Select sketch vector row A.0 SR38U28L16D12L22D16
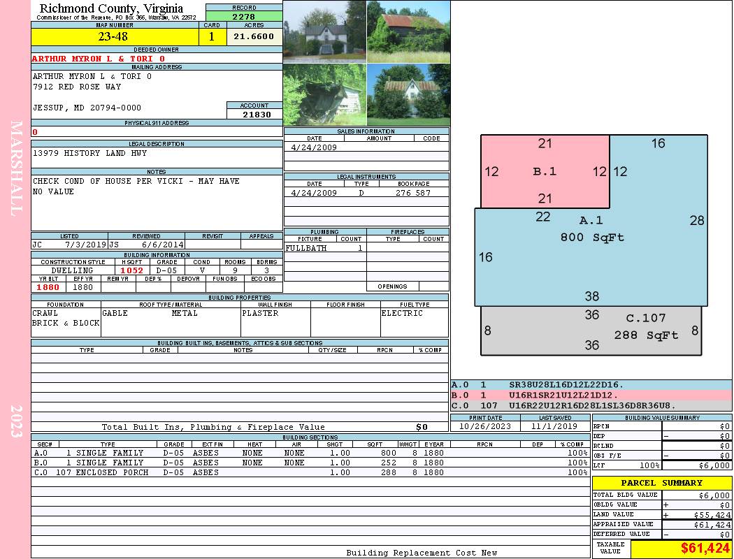 (x=591, y=385)
